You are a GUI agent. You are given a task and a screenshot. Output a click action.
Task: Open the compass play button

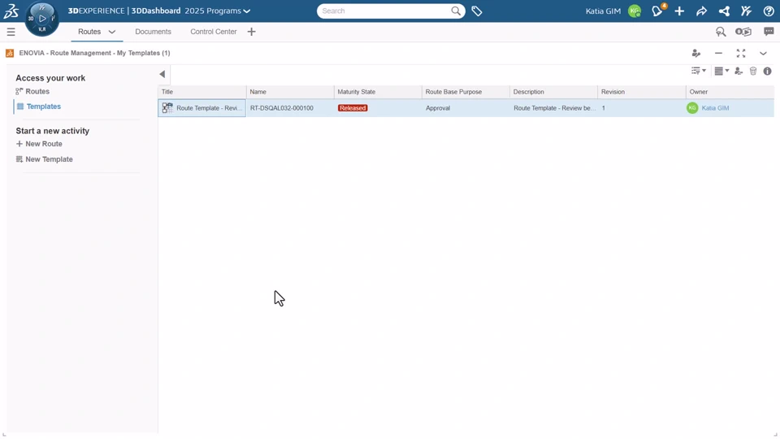tap(42, 19)
